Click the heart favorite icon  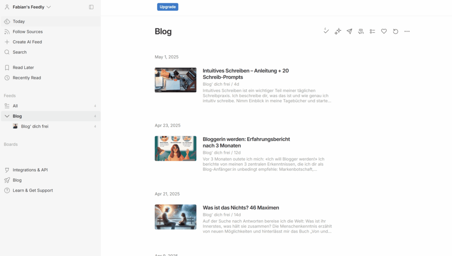pyautogui.click(x=384, y=31)
